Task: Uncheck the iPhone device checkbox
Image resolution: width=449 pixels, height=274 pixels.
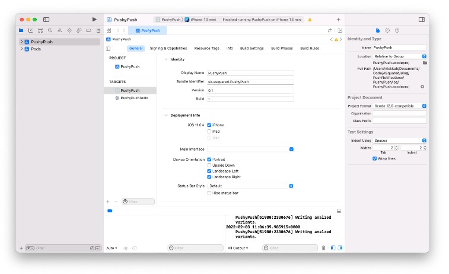Action: 209,125
